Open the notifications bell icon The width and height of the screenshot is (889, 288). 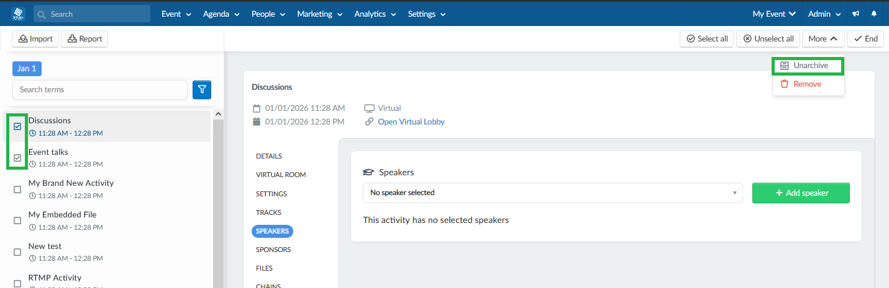tap(875, 14)
